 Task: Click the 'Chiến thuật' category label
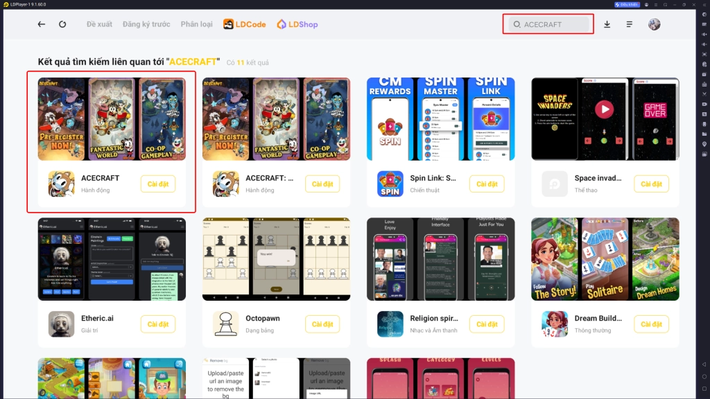[x=425, y=190]
